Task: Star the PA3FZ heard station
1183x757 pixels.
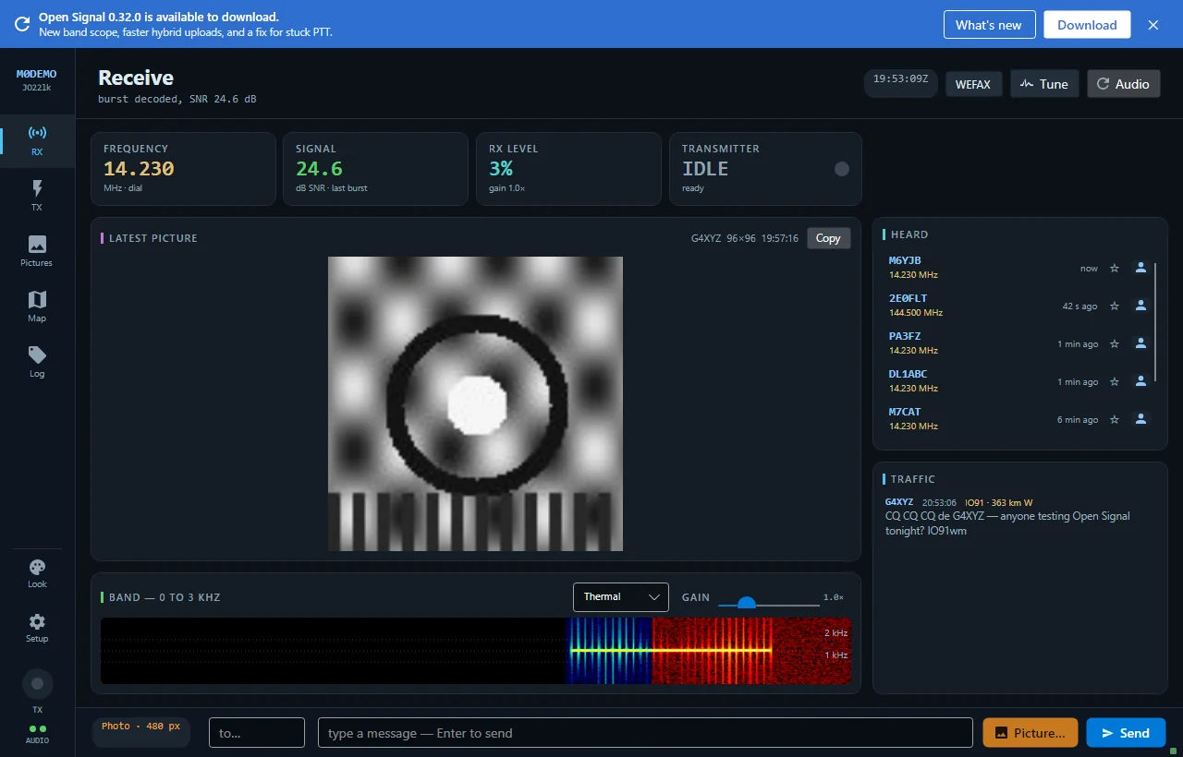Action: coord(1115,343)
